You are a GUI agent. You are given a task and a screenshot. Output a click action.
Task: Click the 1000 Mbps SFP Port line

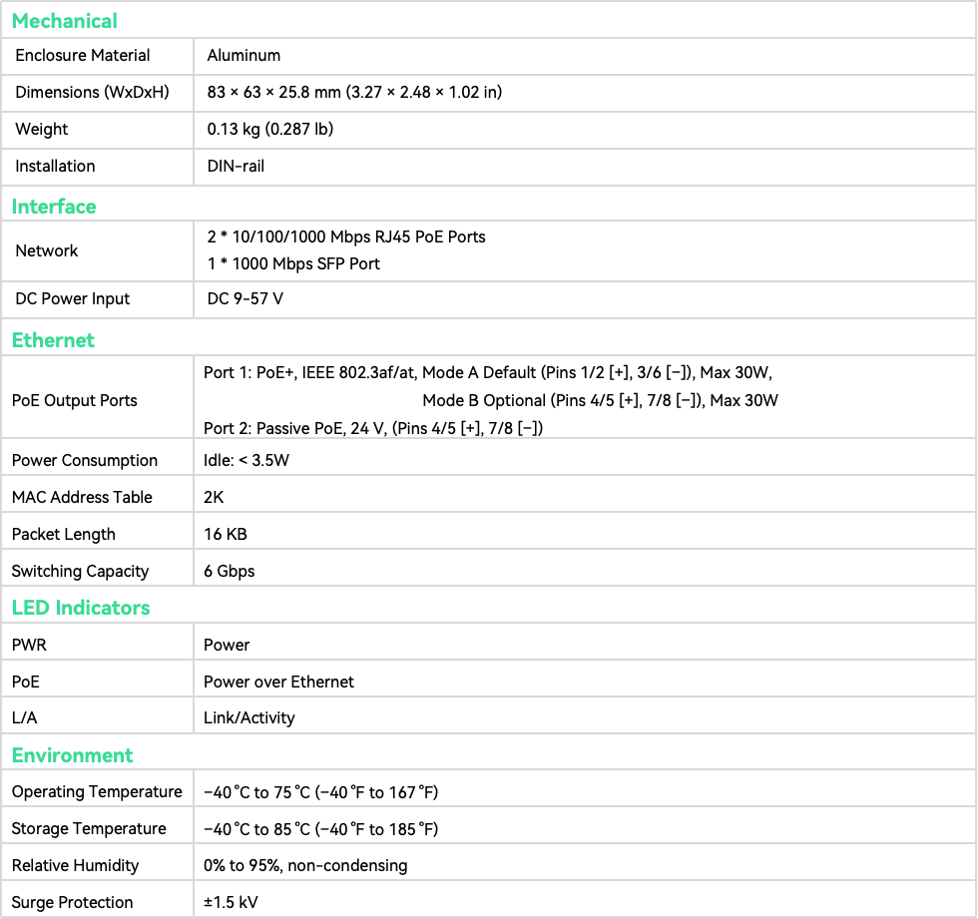pyautogui.click(x=293, y=264)
